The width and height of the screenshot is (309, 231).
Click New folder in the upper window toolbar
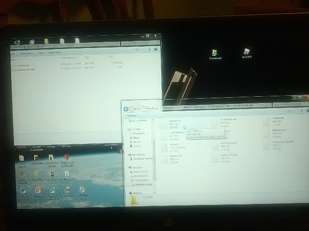pos(54,52)
